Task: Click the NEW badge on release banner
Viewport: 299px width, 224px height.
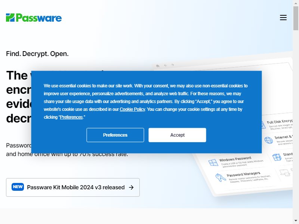Action: coord(18,187)
